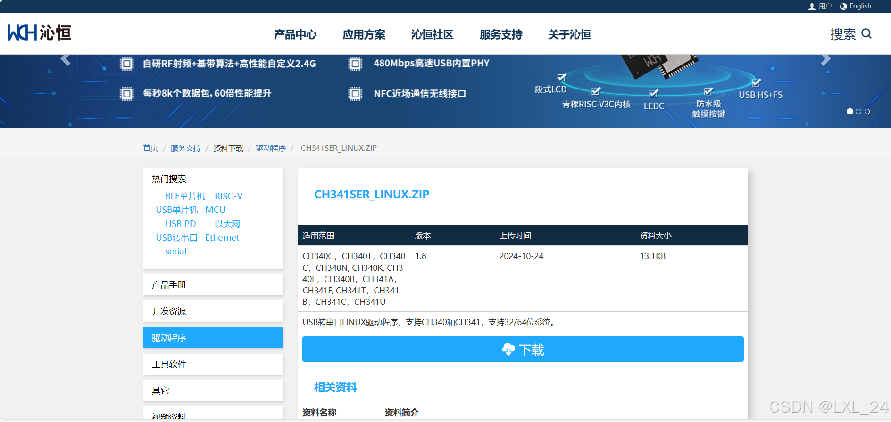Click the serial hot search link
Viewport: 891px width, 422px height.
[176, 251]
